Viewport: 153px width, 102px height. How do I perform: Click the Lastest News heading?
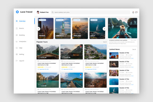114,49
